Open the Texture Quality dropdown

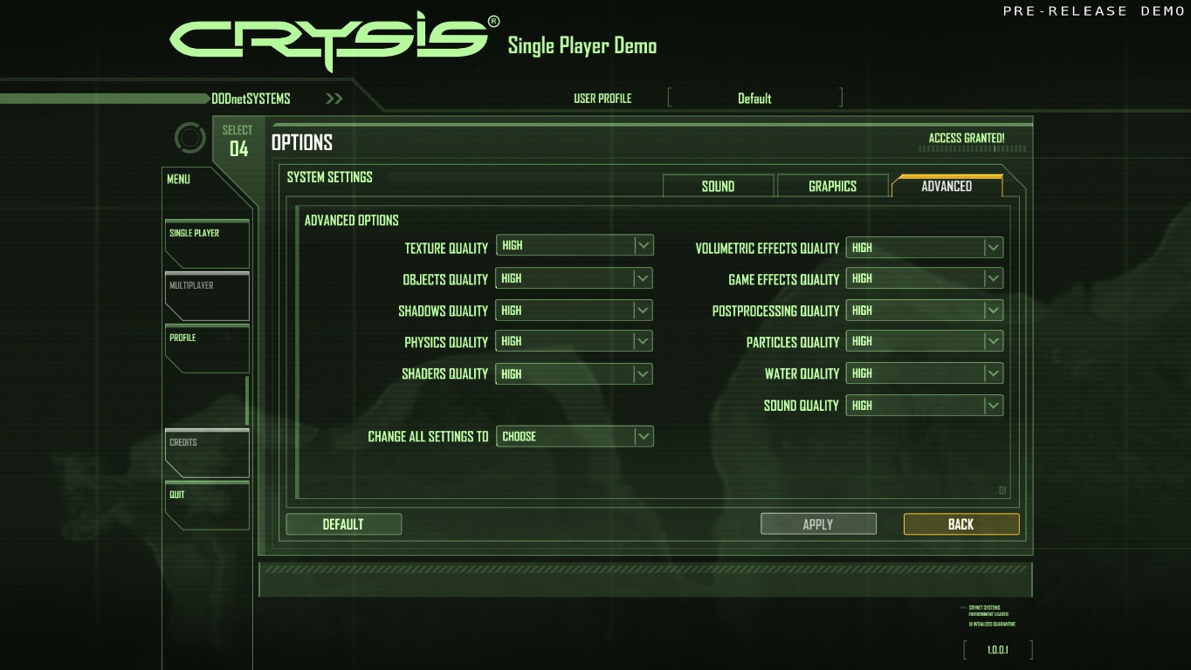point(575,246)
